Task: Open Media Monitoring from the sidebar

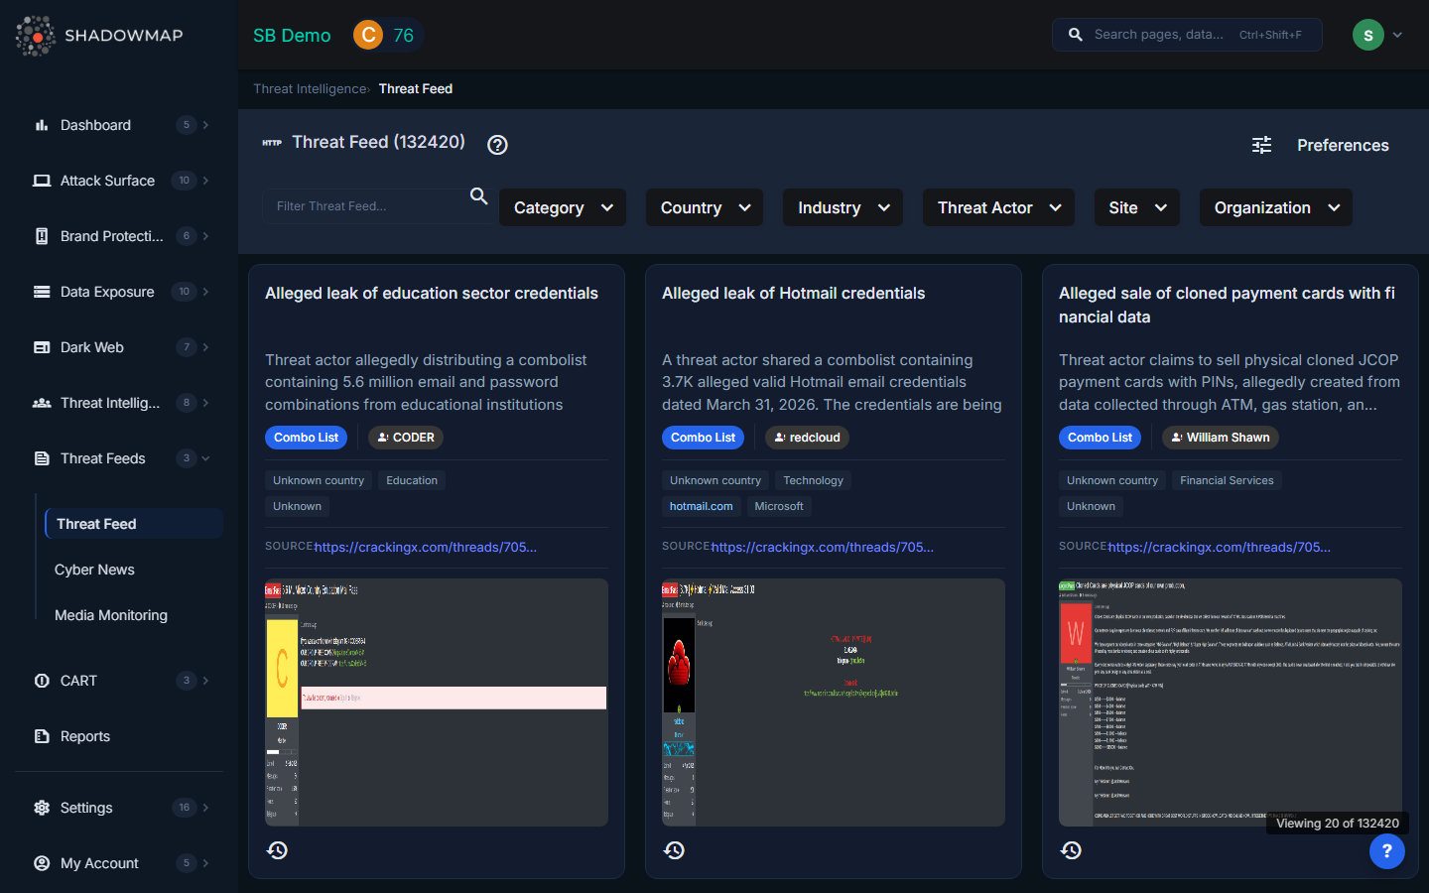Action: [x=111, y=615]
